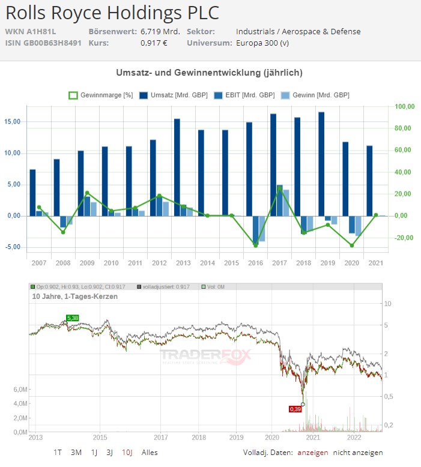Select the Alles time range
421x467 pixels.
pos(150,453)
